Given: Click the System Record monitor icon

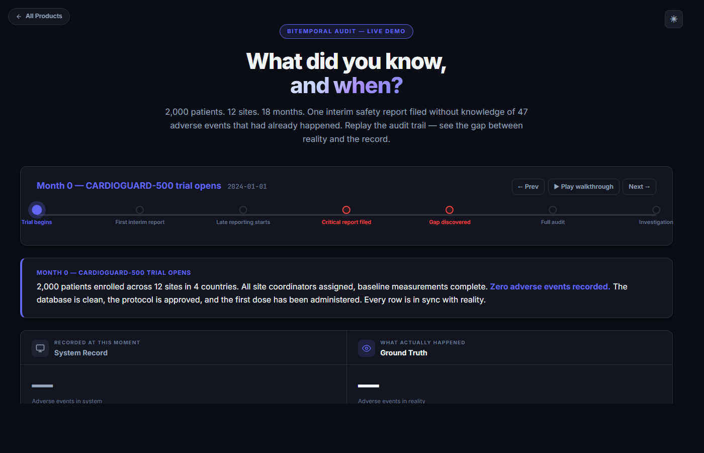Looking at the screenshot, I should click(x=40, y=348).
